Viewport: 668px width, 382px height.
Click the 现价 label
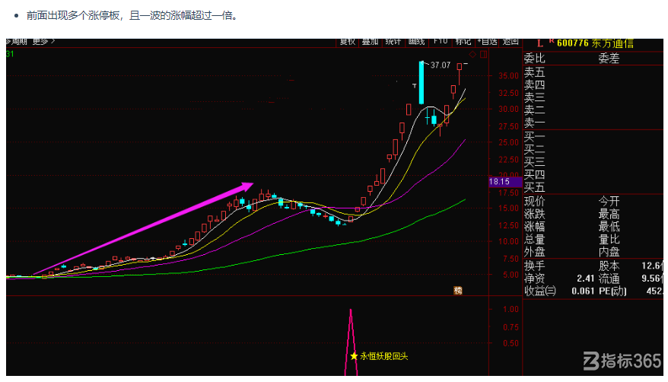coord(534,201)
